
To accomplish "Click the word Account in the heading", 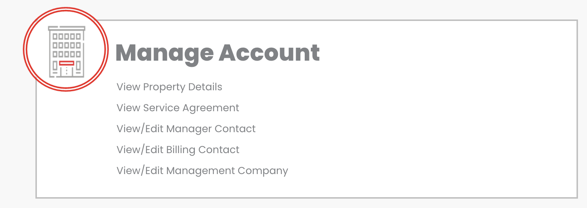I will pos(269,53).
